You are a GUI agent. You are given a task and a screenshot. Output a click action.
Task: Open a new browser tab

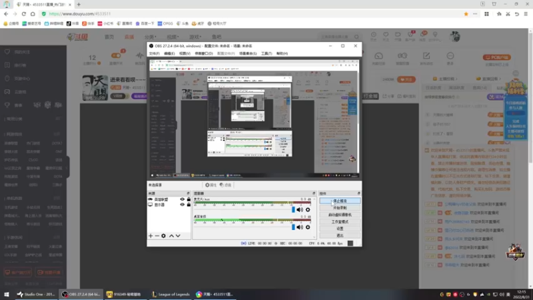point(79,5)
